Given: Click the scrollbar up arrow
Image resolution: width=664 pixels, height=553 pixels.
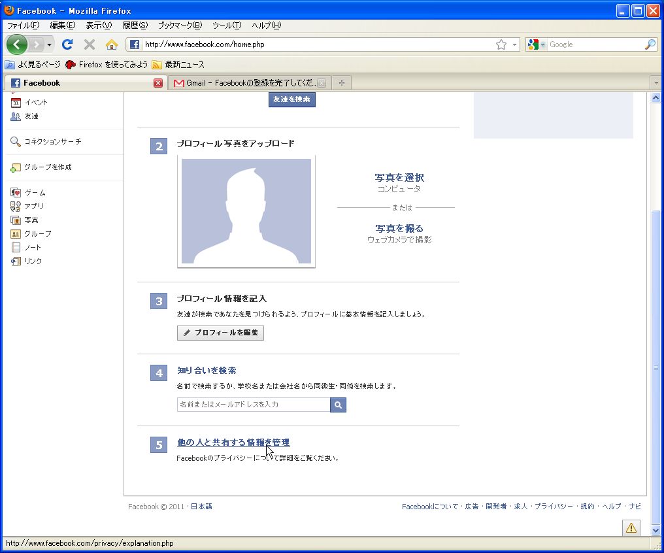Looking at the screenshot, I should [x=656, y=98].
